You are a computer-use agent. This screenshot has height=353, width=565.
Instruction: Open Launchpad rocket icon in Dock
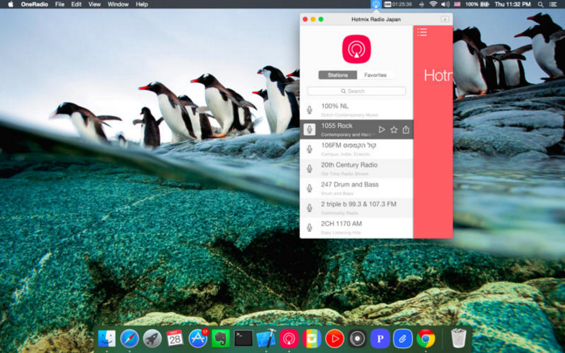tap(152, 339)
